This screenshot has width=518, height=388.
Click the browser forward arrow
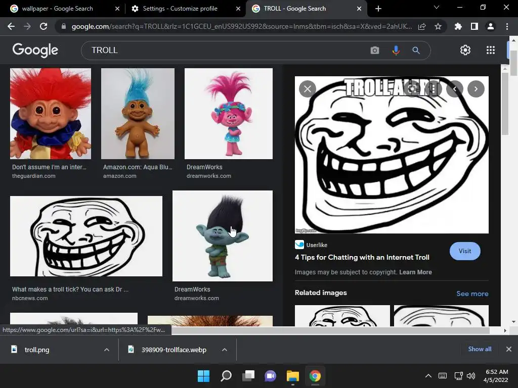(27, 26)
